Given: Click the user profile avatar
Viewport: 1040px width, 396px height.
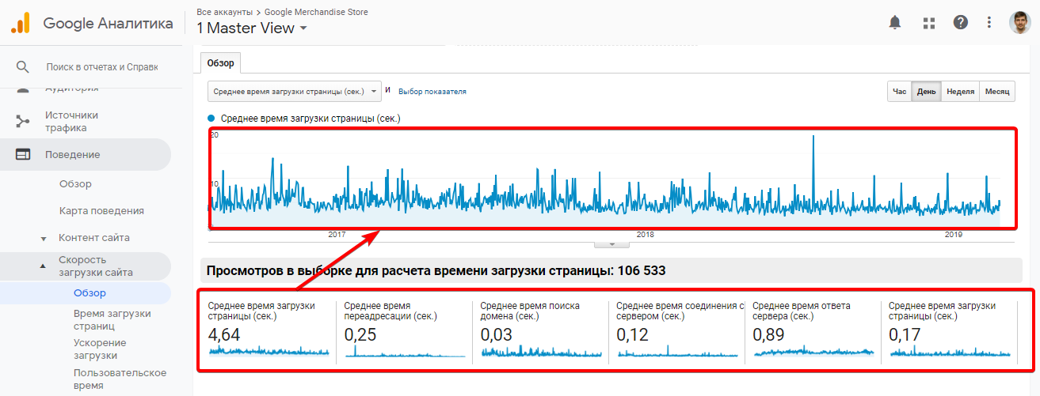Looking at the screenshot, I should tap(1020, 23).
